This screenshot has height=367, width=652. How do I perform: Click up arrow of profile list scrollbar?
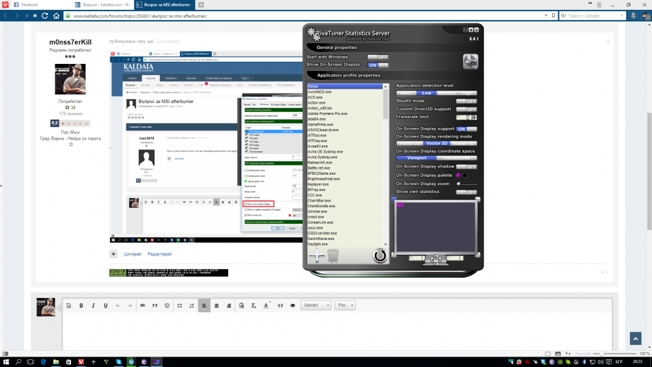click(x=385, y=87)
